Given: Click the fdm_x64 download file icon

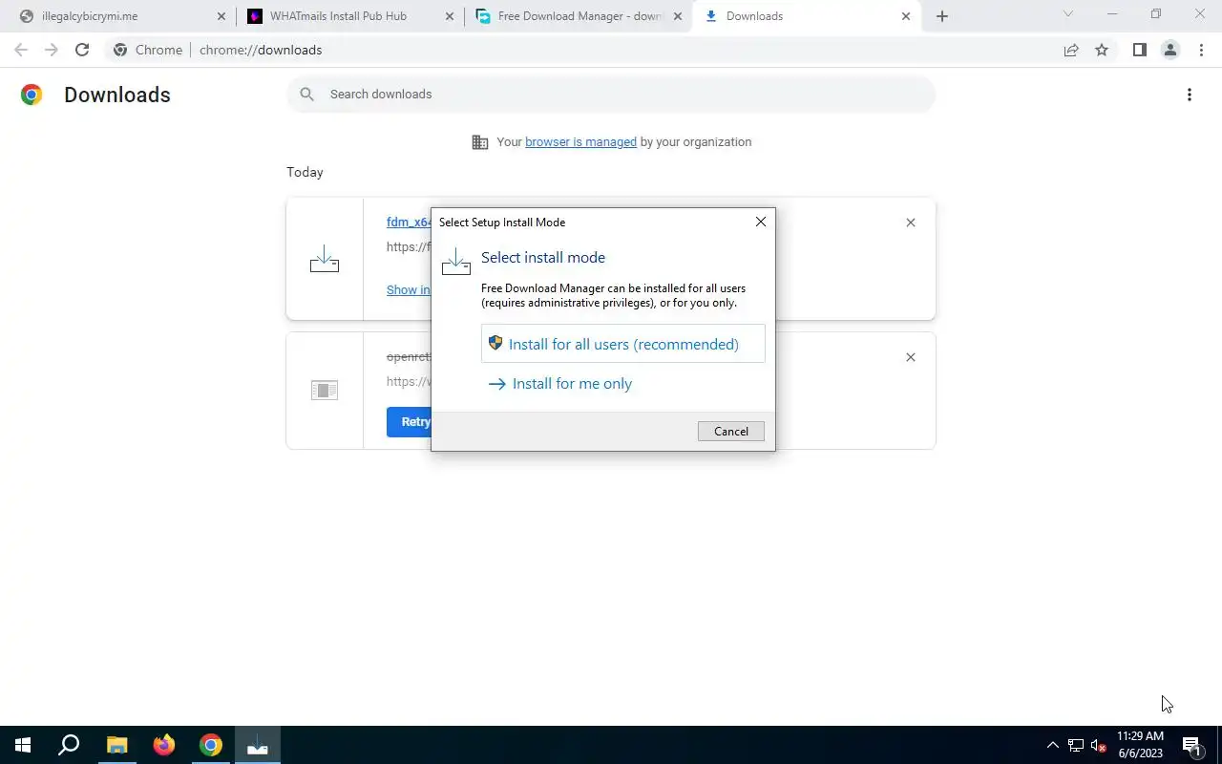Looking at the screenshot, I should click(325, 260).
